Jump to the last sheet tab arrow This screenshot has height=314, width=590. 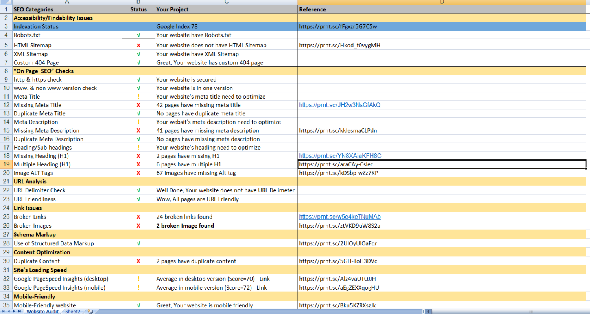click(x=20, y=311)
